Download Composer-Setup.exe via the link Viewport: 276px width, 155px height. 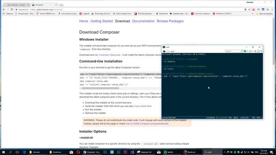click(110, 55)
